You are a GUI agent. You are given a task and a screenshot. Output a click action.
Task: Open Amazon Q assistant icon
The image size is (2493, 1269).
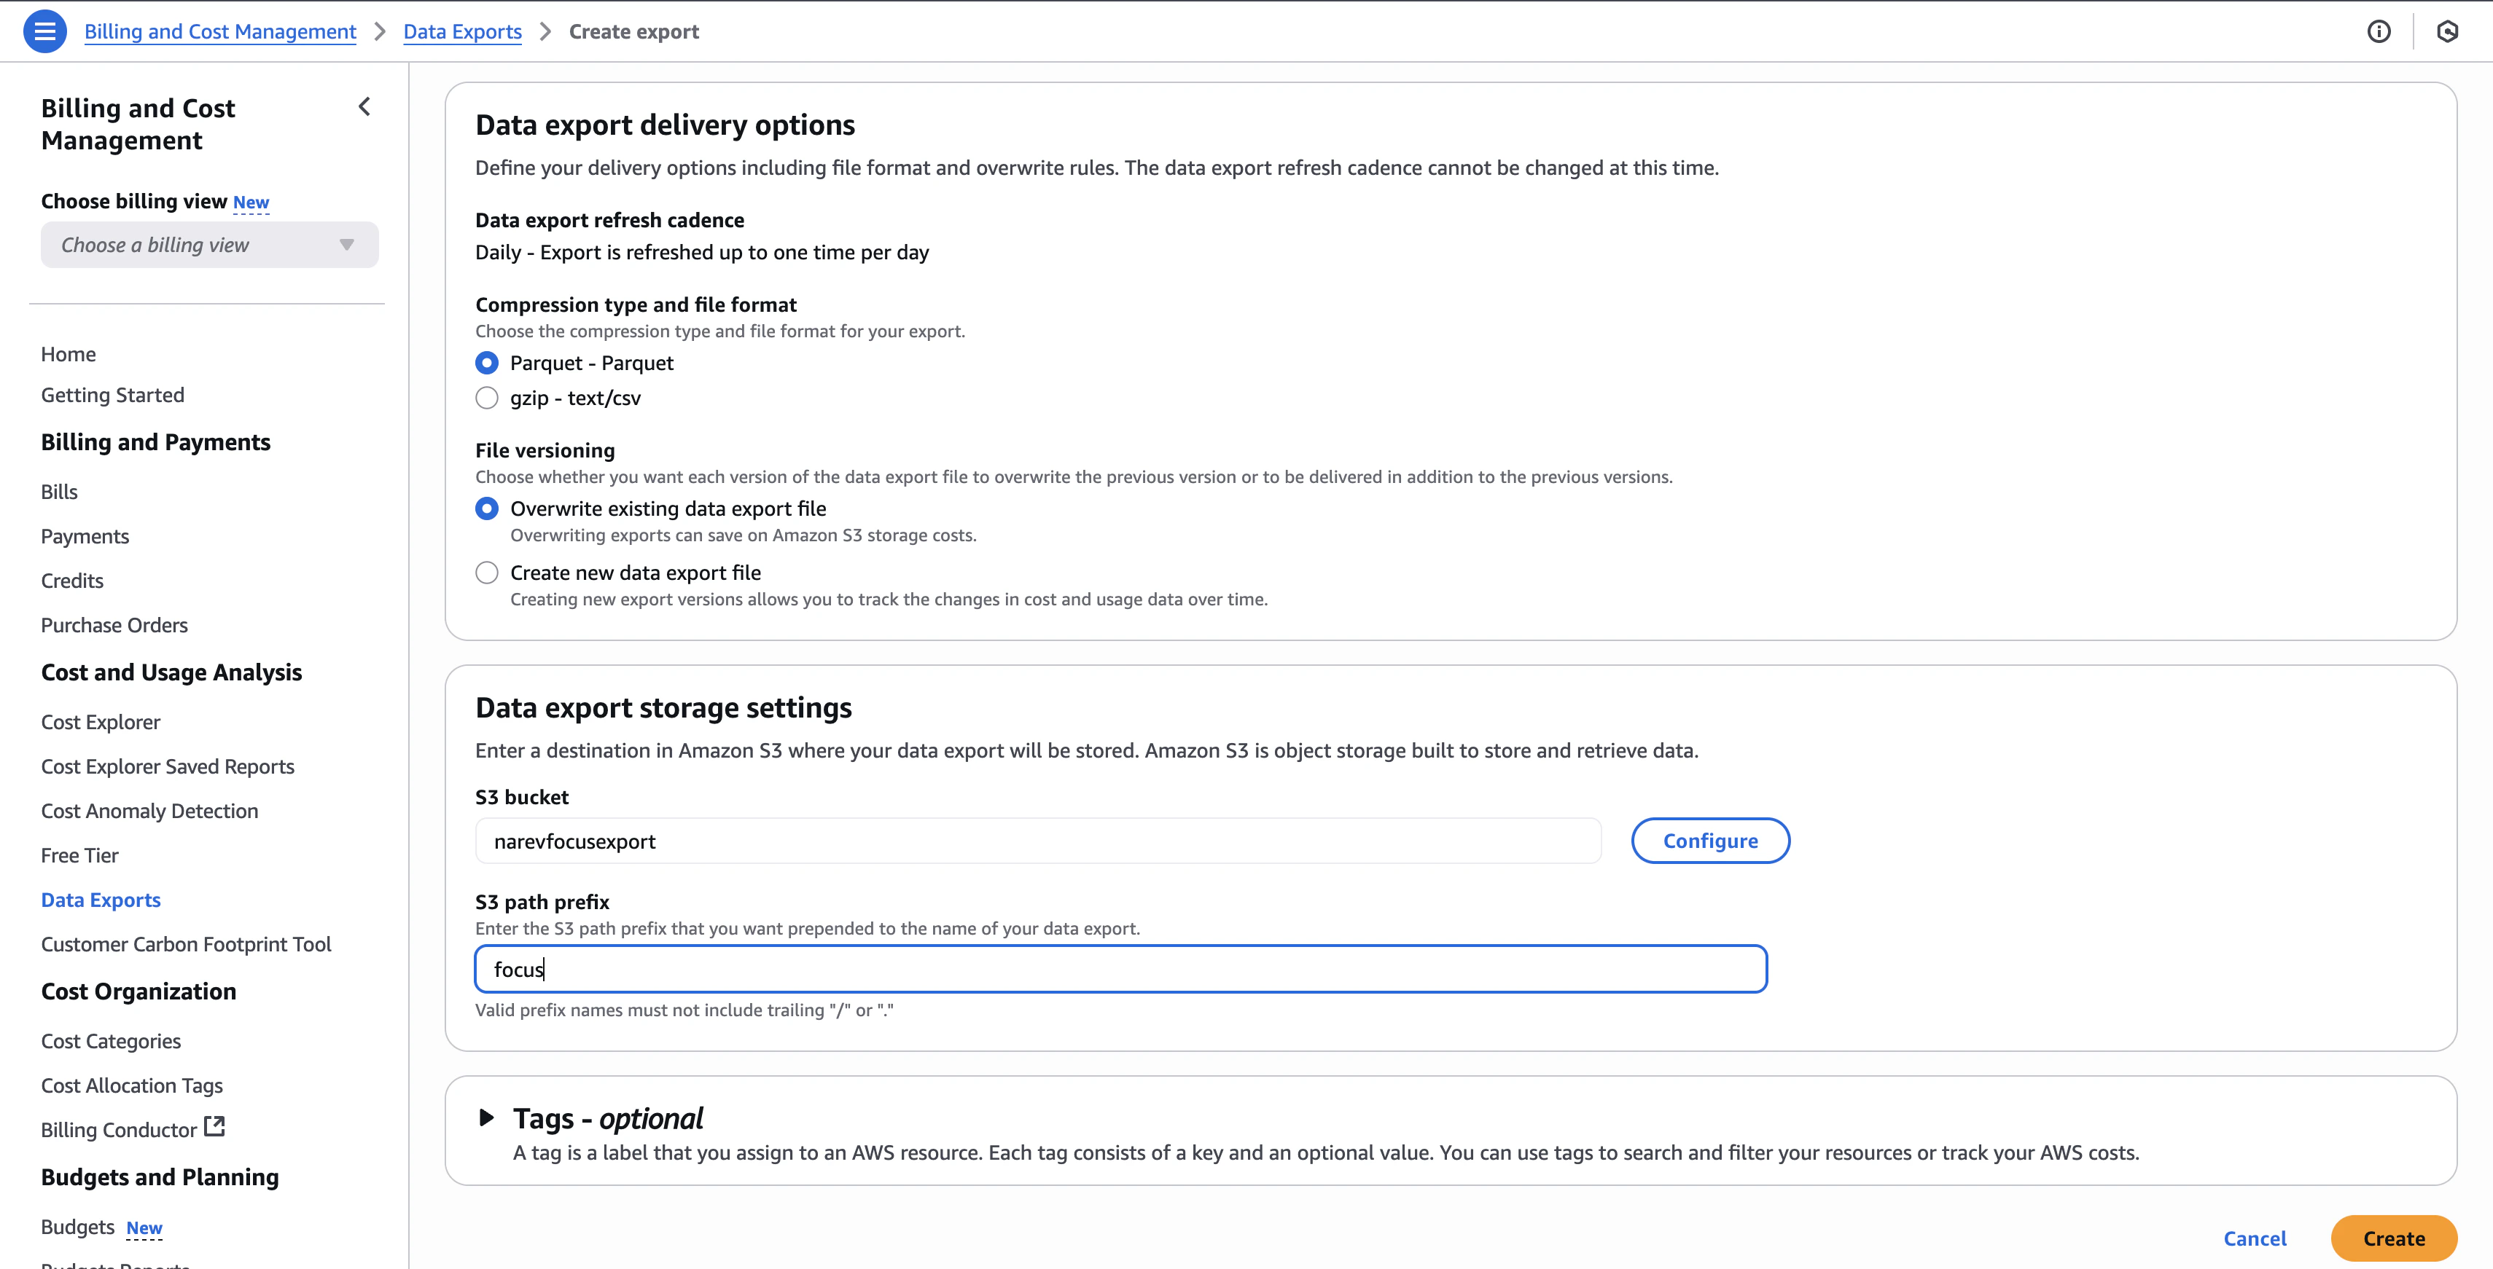coord(2448,31)
